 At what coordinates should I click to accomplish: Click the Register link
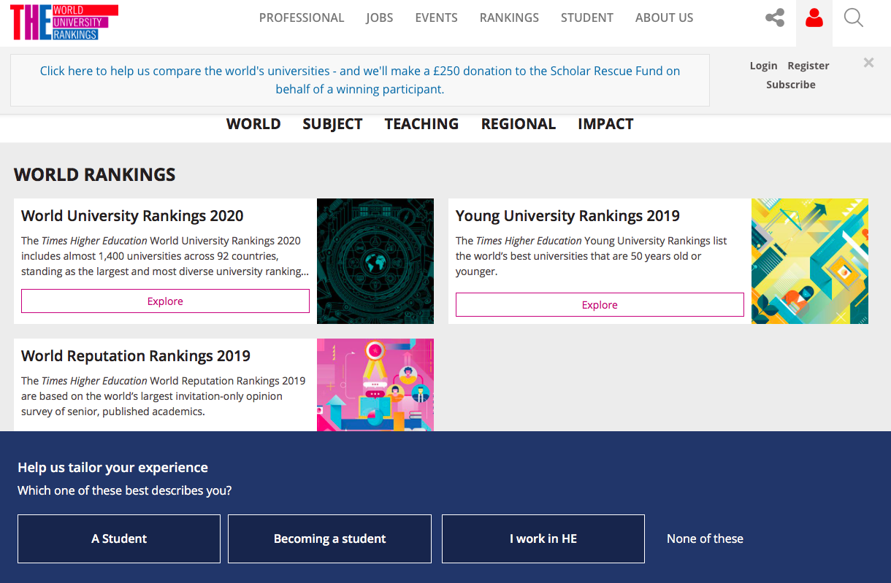pos(808,66)
